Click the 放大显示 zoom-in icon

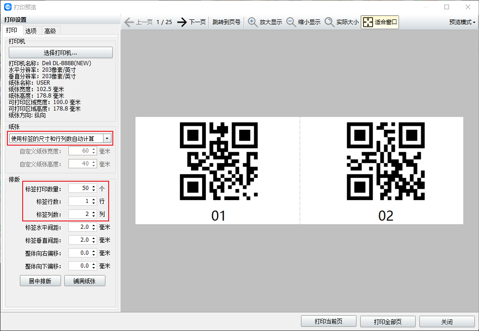tap(252, 22)
